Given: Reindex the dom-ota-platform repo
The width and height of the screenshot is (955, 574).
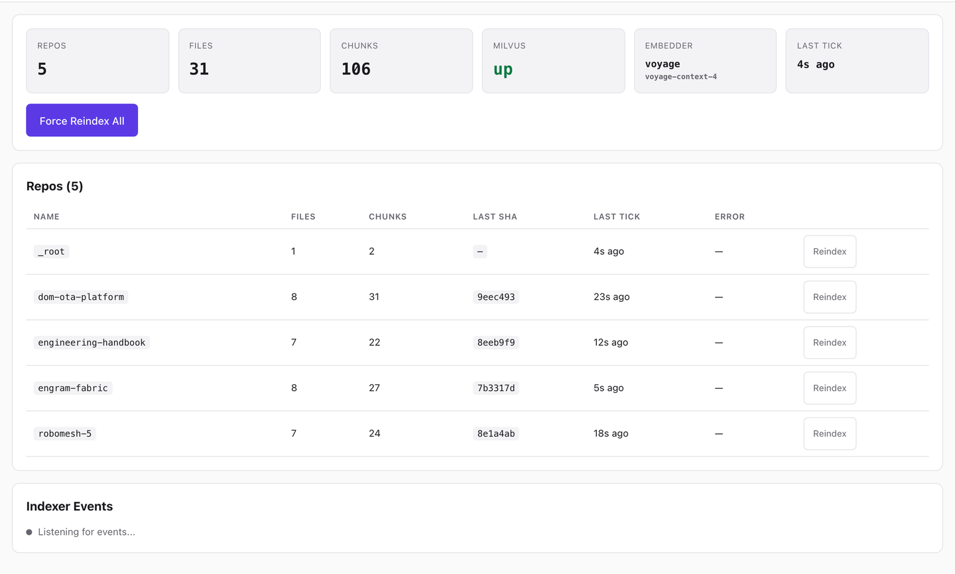Looking at the screenshot, I should click(830, 297).
